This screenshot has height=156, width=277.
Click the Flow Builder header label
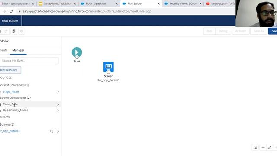point(10,21)
